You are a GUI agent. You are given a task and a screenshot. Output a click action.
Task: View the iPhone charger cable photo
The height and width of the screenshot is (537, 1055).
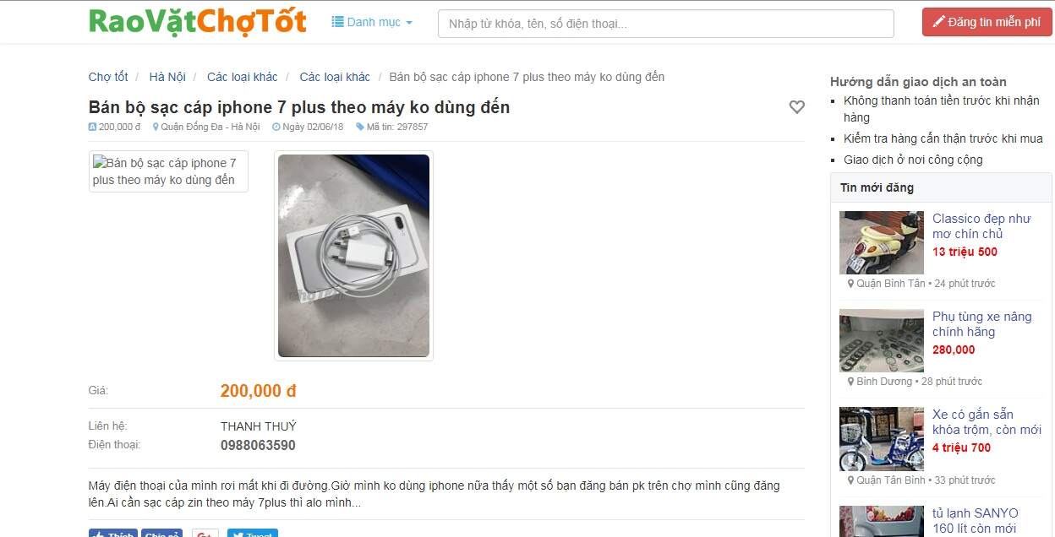[x=353, y=256]
